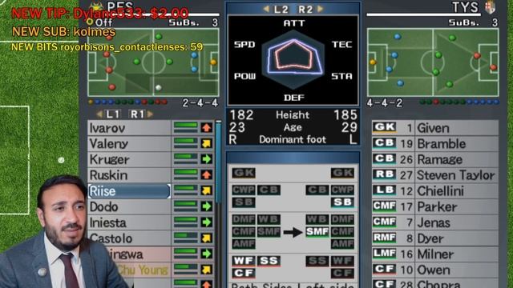Select Ivarov in the player list
Viewport: 513px width, 288px height.
[129, 128]
